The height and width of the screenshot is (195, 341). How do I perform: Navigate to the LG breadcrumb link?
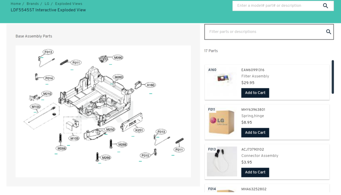tap(47, 4)
